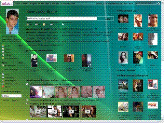Click editar link next to Apps heading

tap(20, 63)
